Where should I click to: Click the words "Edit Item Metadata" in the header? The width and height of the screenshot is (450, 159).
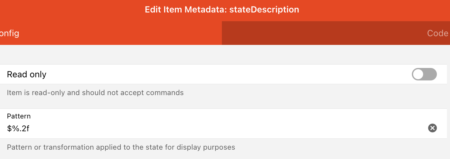pyautogui.click(x=186, y=9)
